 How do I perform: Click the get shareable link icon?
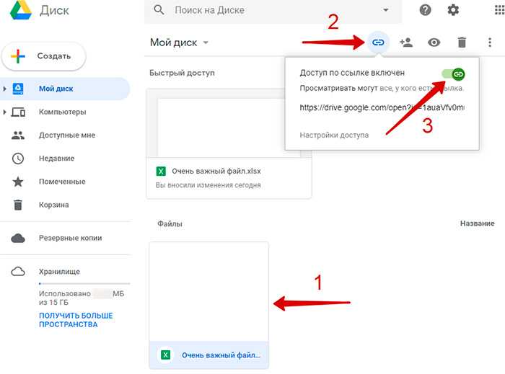tap(378, 43)
